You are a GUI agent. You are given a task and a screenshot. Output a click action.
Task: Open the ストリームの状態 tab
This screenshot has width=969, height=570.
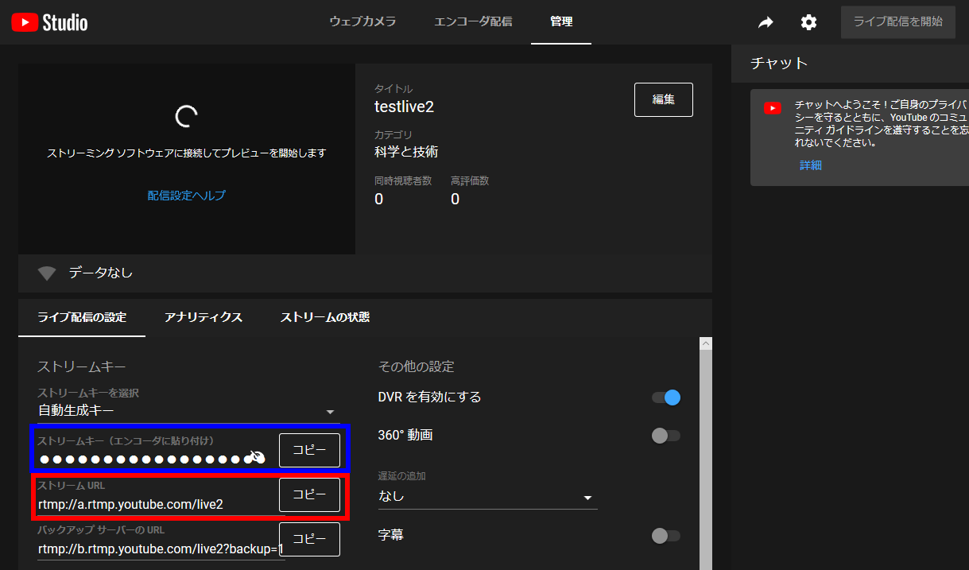(x=325, y=317)
